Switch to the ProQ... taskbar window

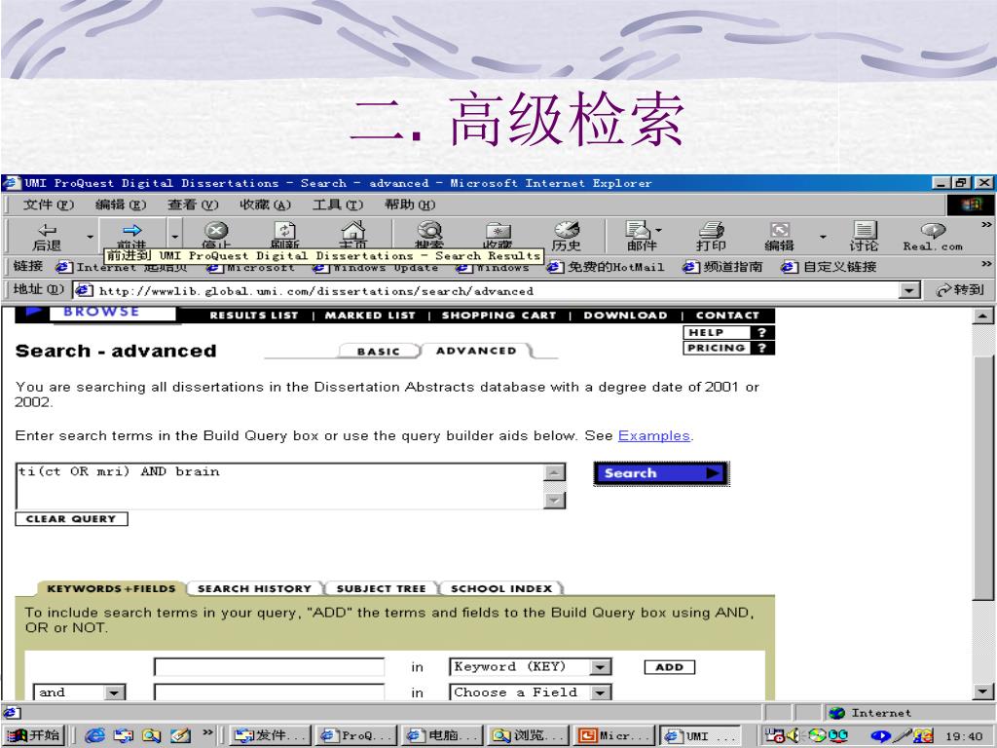(356, 735)
